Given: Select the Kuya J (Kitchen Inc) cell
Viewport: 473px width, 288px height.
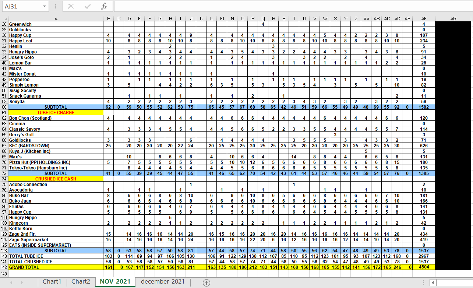Looking at the screenshot, I should click(56, 151).
